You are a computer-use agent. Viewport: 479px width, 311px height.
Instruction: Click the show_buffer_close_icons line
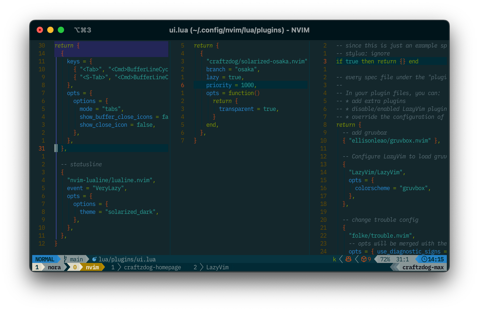coord(124,117)
